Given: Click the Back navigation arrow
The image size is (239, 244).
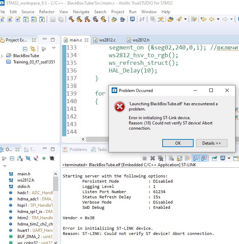Looking at the screenshot, I should click(212, 19).
